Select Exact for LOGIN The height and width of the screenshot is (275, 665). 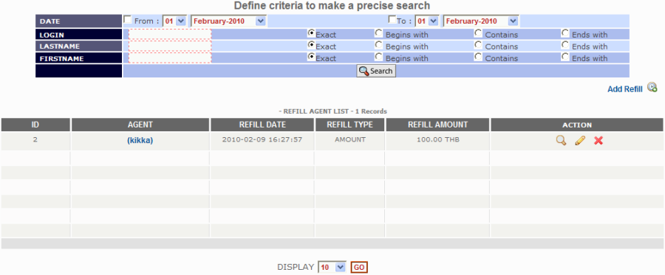(x=312, y=32)
